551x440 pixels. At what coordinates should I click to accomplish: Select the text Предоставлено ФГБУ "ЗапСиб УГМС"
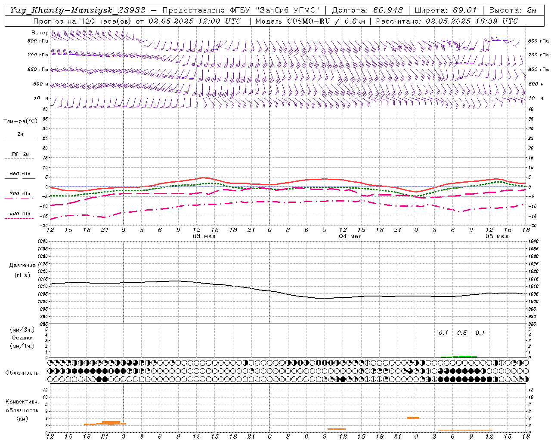tap(241, 10)
